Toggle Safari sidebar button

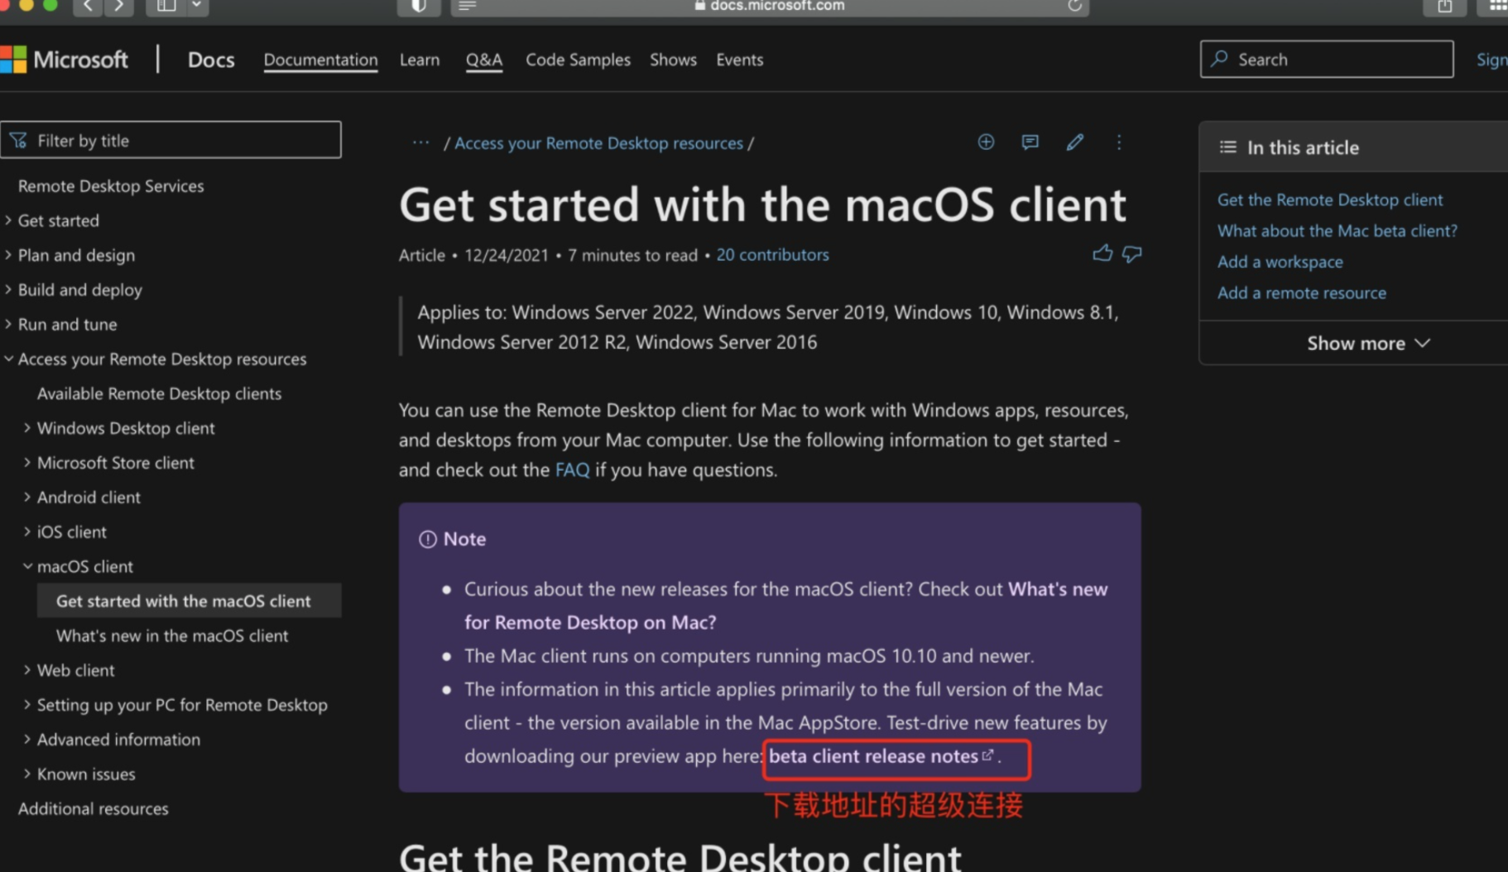click(166, 6)
